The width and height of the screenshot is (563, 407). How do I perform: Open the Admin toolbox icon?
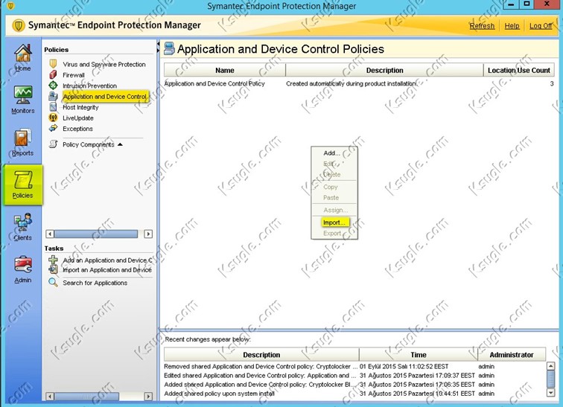coord(23,265)
